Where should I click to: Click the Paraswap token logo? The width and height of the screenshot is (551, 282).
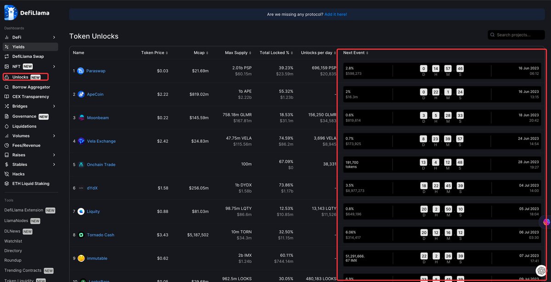(x=81, y=71)
